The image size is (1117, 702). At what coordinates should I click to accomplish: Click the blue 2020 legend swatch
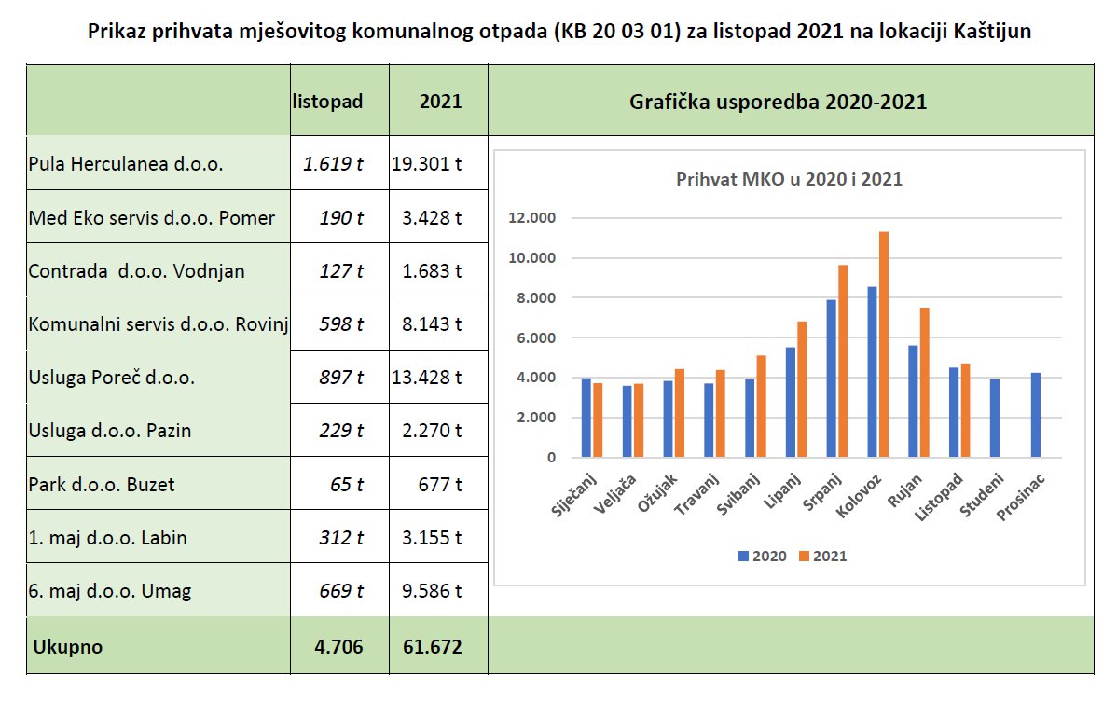point(743,556)
